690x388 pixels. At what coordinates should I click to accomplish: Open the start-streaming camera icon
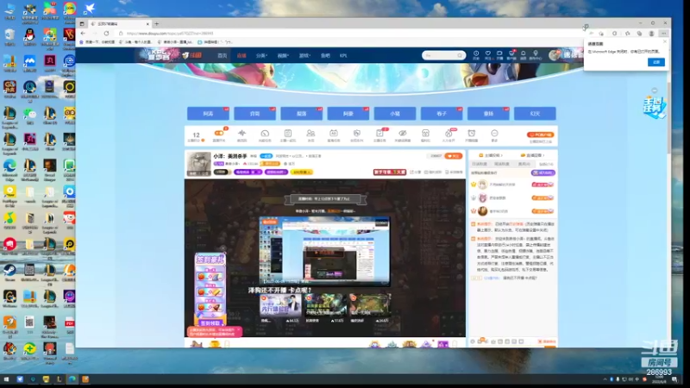tap(499, 55)
